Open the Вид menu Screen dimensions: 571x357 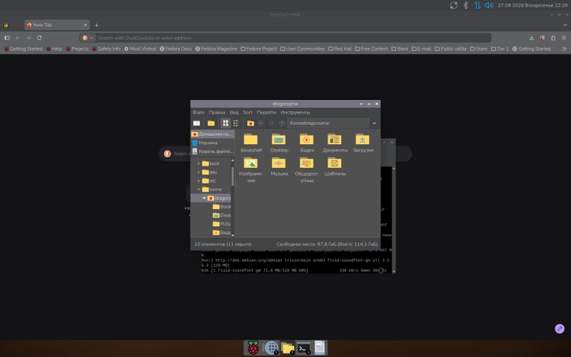pyautogui.click(x=234, y=113)
